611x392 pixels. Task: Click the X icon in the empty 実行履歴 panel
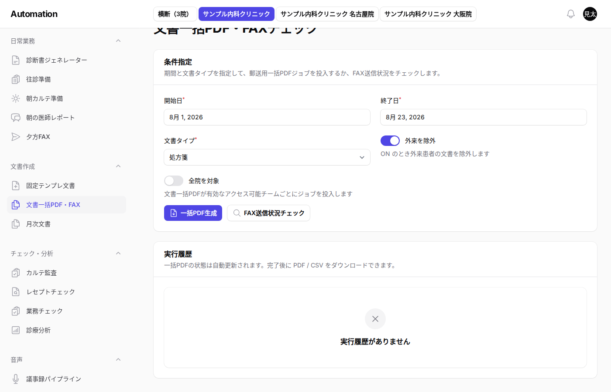click(x=375, y=319)
